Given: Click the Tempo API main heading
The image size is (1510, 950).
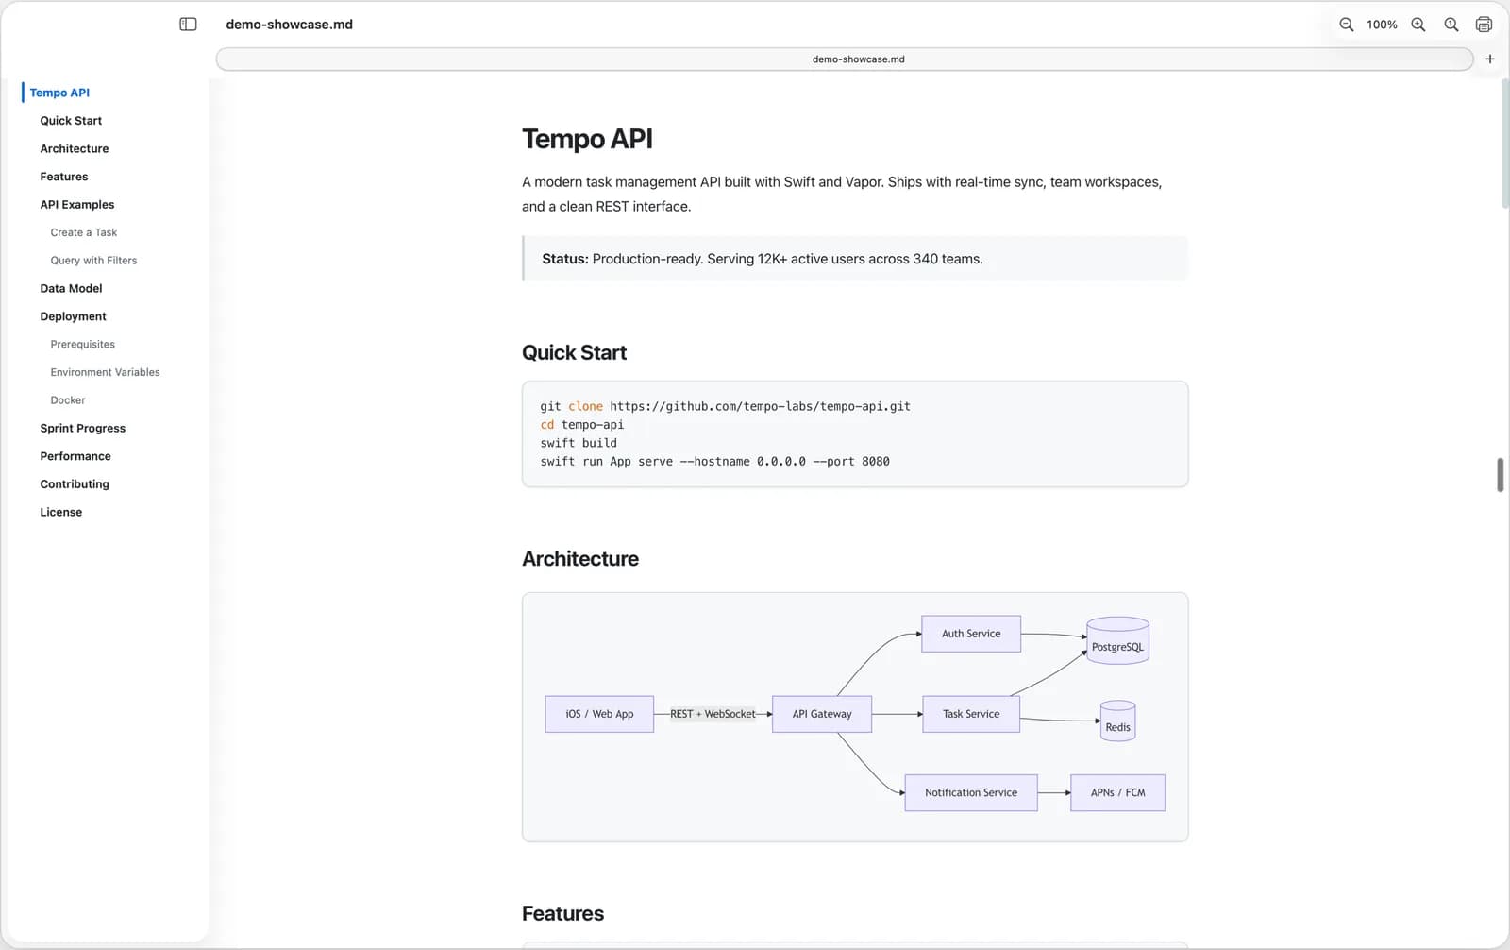Looking at the screenshot, I should 587,139.
